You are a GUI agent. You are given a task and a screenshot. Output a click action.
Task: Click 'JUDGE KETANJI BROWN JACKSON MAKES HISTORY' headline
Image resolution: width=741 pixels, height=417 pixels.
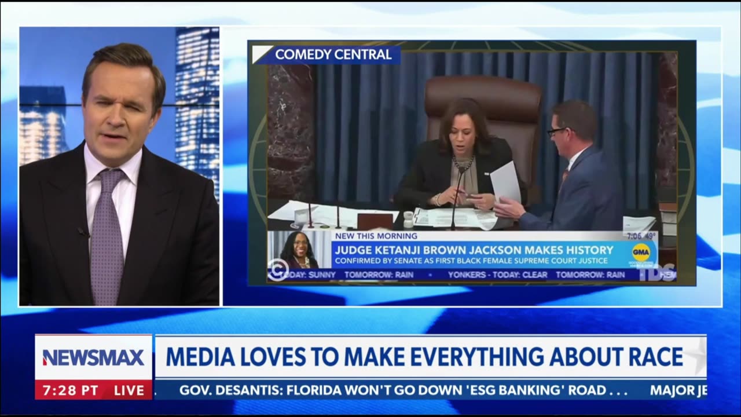point(474,250)
